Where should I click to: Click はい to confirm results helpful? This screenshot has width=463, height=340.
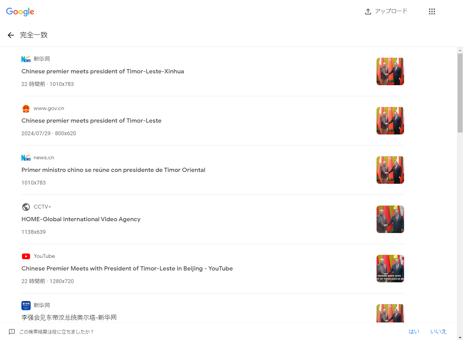coord(414,332)
